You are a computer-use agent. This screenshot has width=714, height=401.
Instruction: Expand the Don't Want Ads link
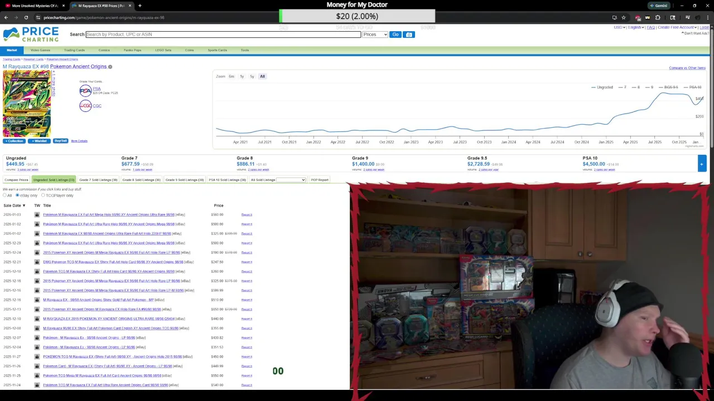click(696, 33)
